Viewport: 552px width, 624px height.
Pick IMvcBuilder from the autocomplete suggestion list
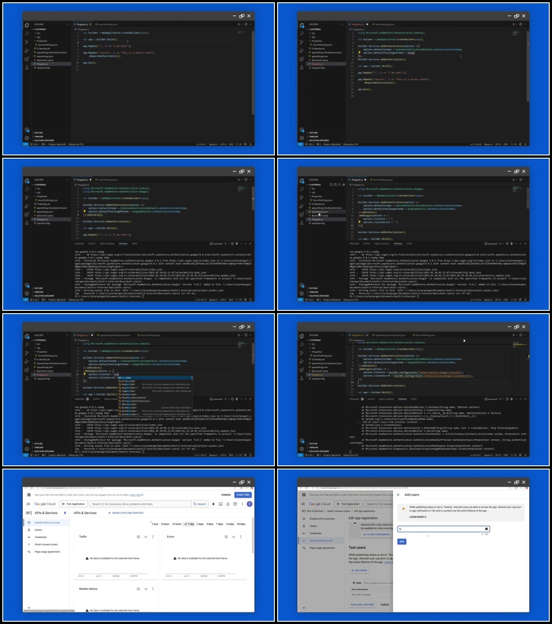coord(155,404)
